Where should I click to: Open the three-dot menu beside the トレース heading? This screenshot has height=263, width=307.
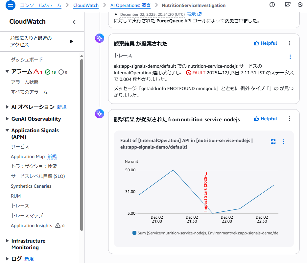[290, 57]
